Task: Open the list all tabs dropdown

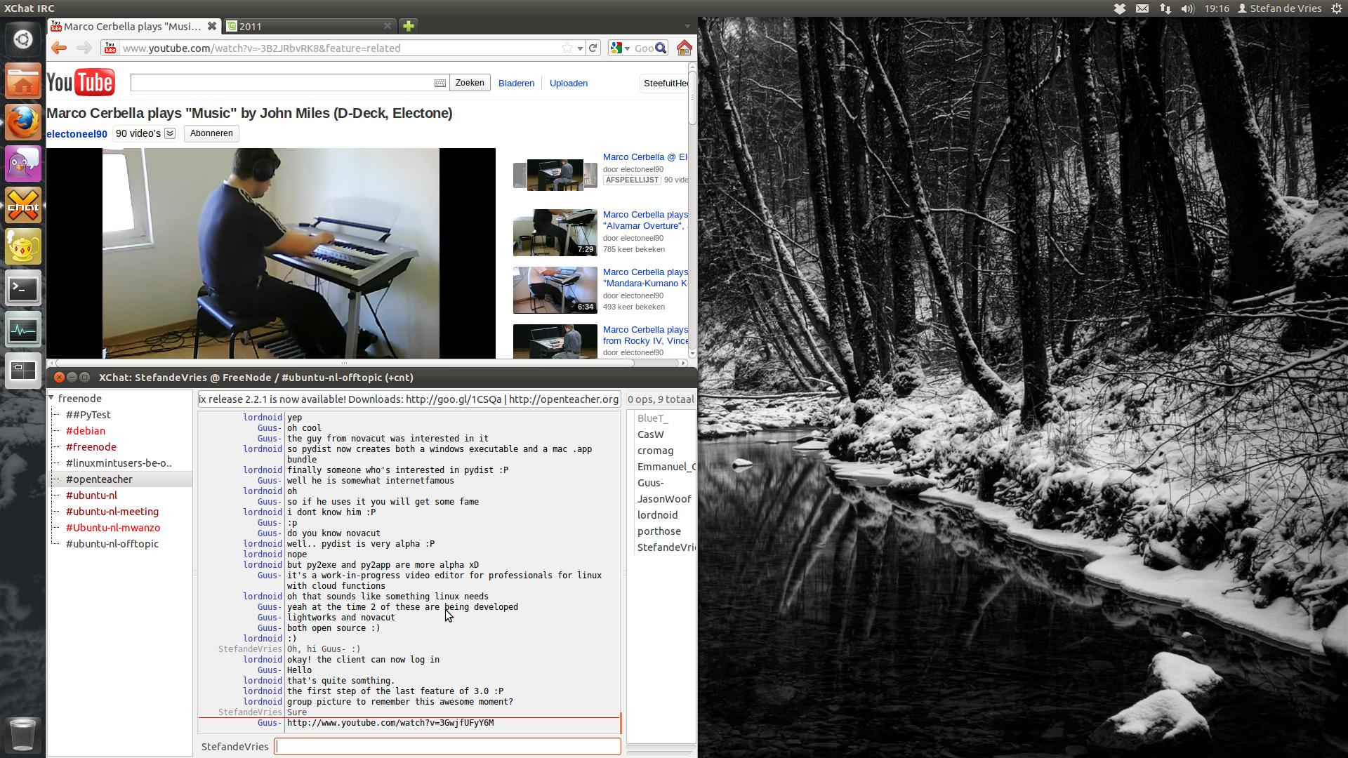Action: [687, 26]
